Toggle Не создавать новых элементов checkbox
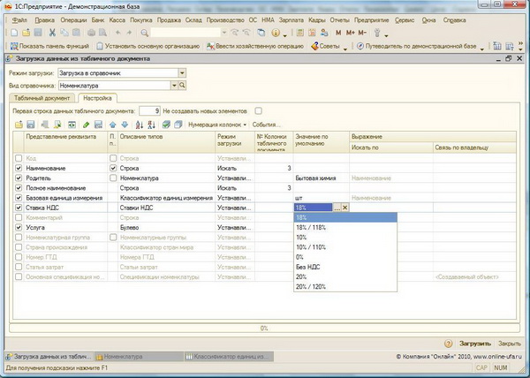 tap(258, 110)
